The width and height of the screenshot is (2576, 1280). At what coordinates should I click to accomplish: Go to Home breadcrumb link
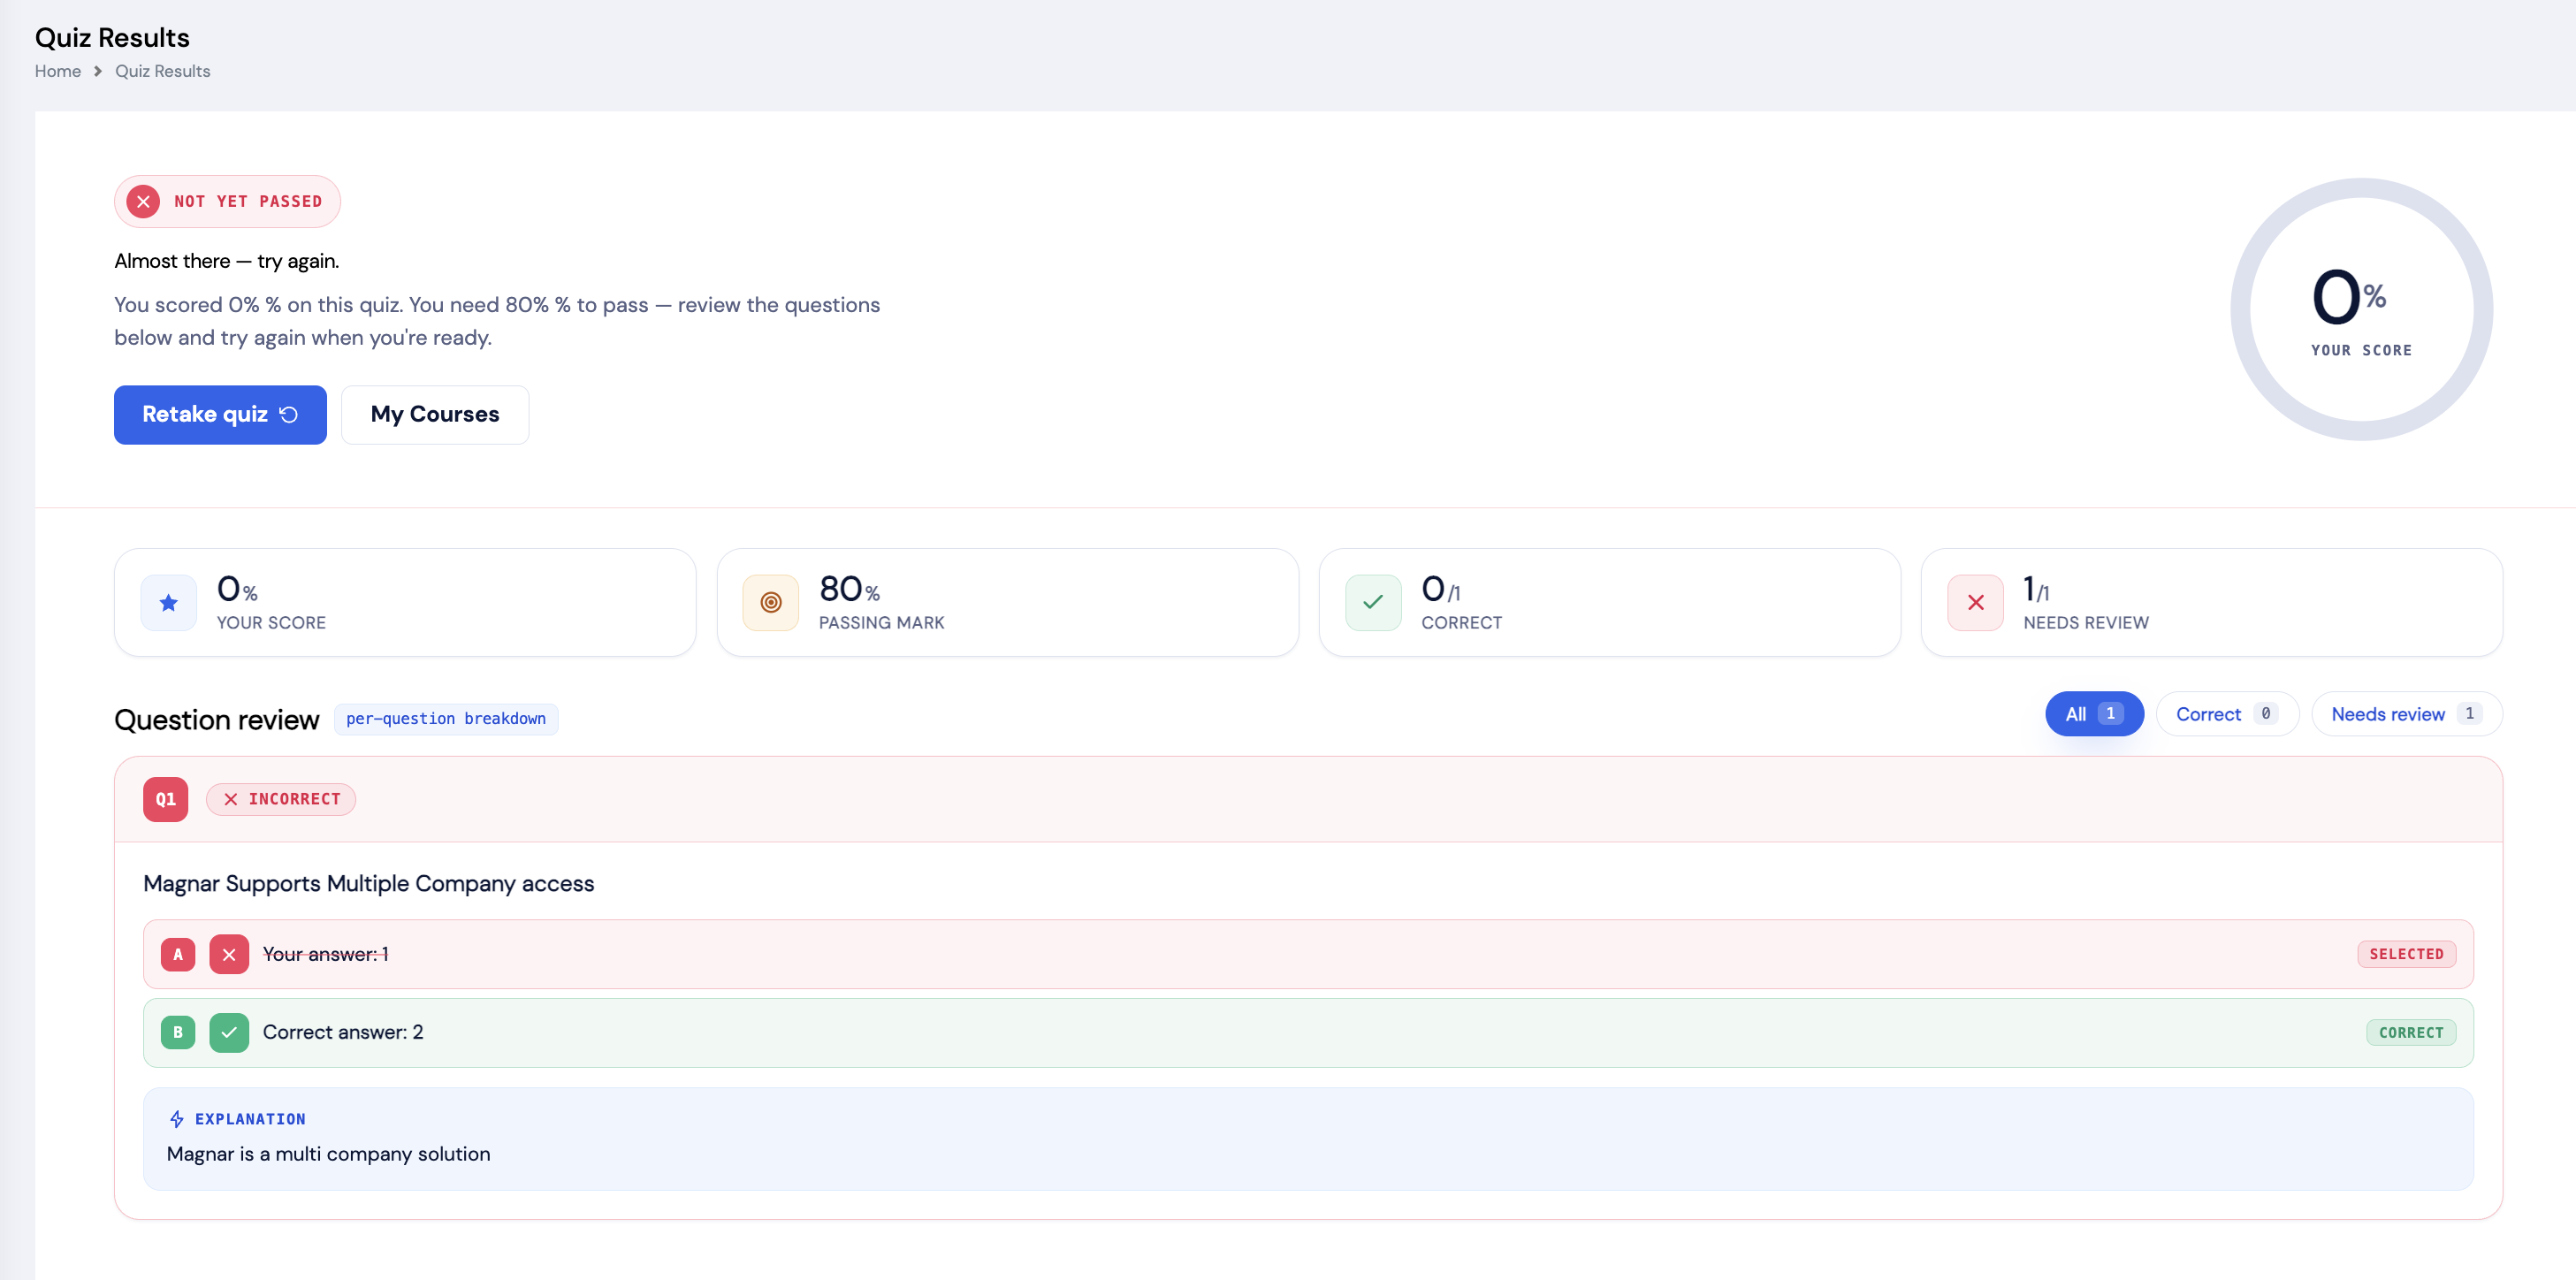pyautogui.click(x=58, y=71)
